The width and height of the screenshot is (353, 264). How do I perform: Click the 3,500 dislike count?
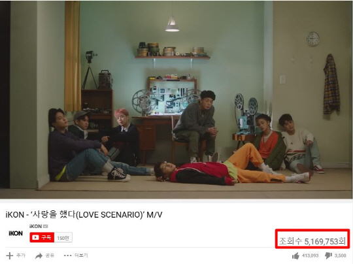coord(340,256)
